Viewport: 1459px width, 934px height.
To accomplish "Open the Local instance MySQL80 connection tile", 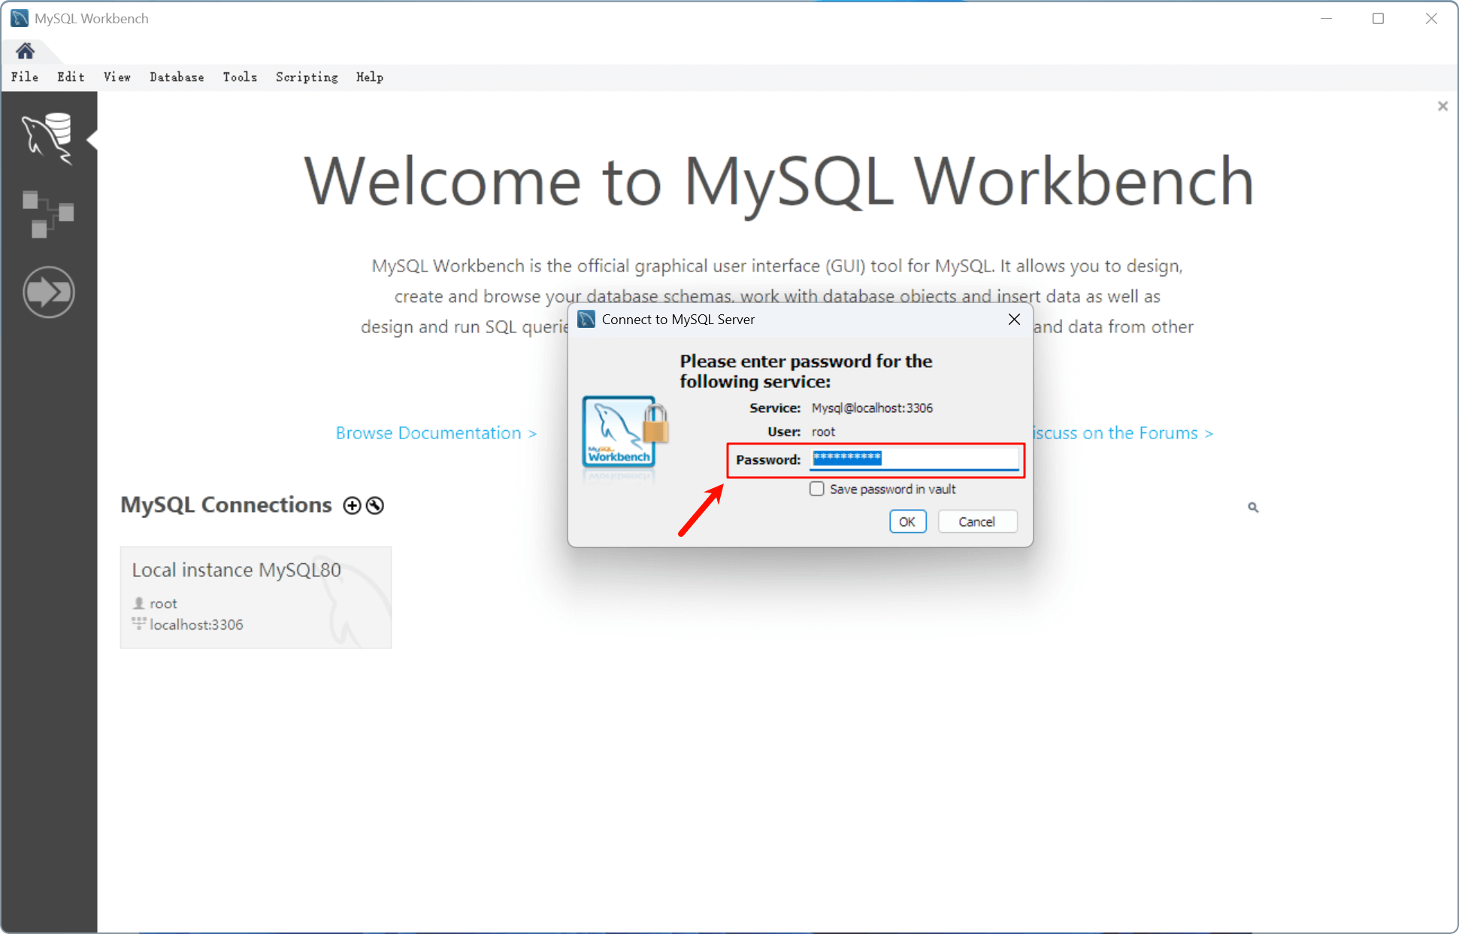I will click(x=256, y=597).
